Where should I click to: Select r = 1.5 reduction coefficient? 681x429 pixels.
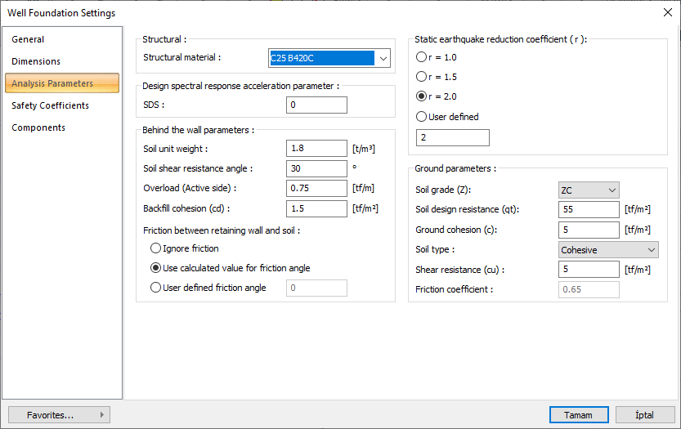[x=422, y=77]
